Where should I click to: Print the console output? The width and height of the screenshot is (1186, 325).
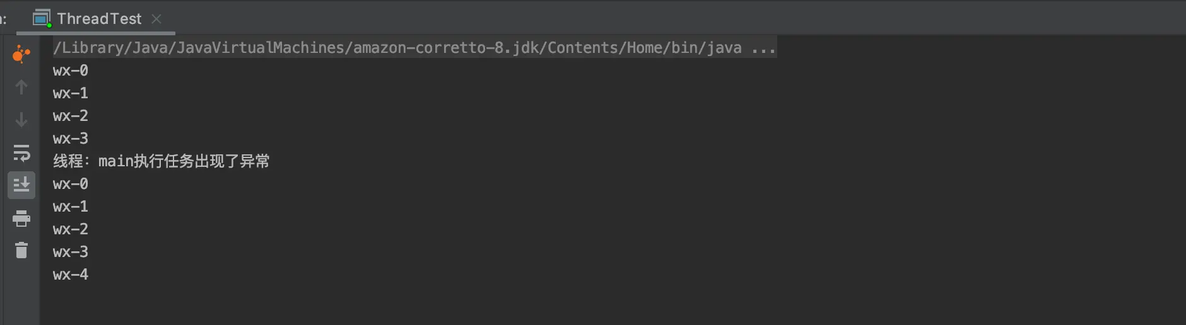pyautogui.click(x=21, y=218)
